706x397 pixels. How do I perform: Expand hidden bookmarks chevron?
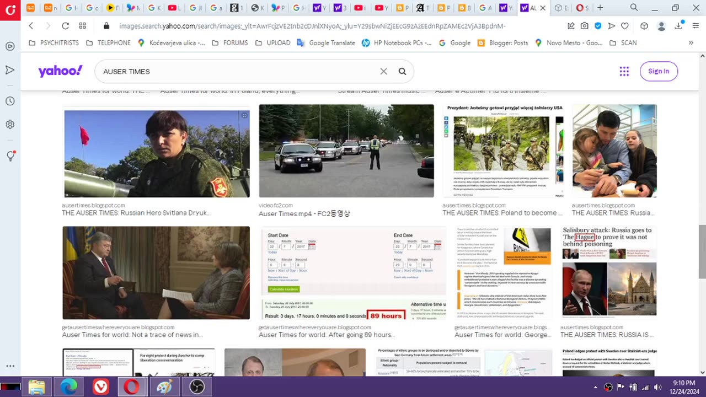691,42
